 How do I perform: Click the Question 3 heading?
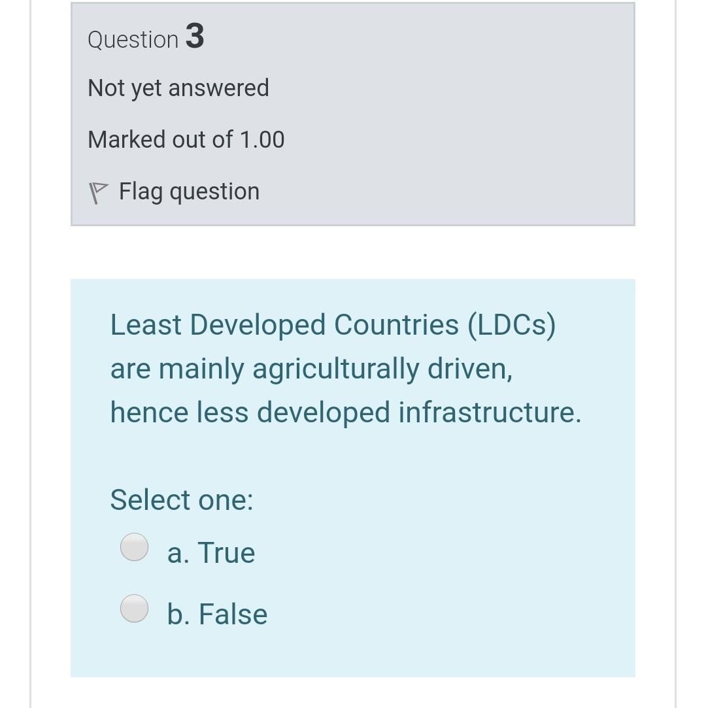[x=146, y=38]
